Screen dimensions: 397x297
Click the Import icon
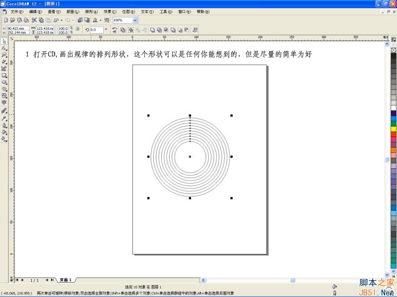click(x=80, y=20)
